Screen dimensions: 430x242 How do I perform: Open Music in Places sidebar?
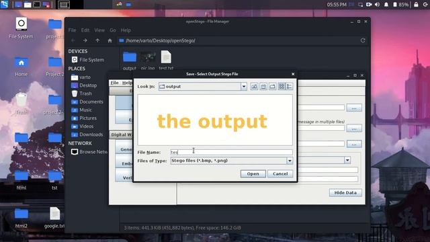point(81,110)
